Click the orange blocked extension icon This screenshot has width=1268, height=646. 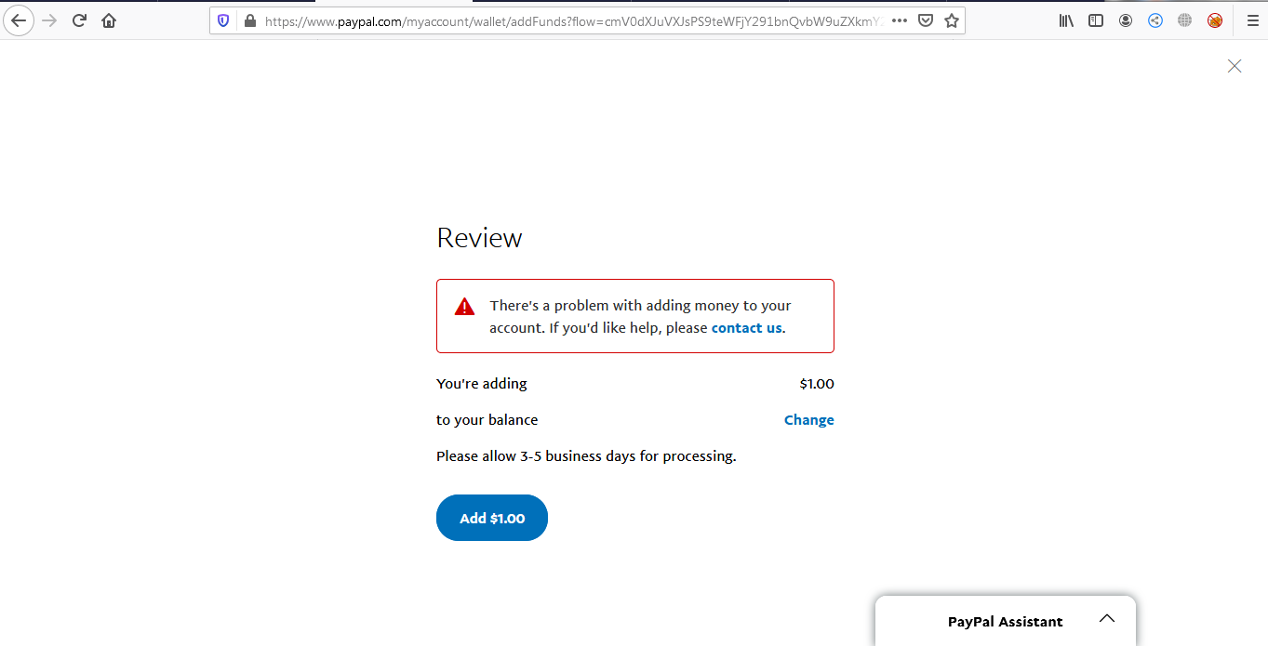(x=1215, y=20)
